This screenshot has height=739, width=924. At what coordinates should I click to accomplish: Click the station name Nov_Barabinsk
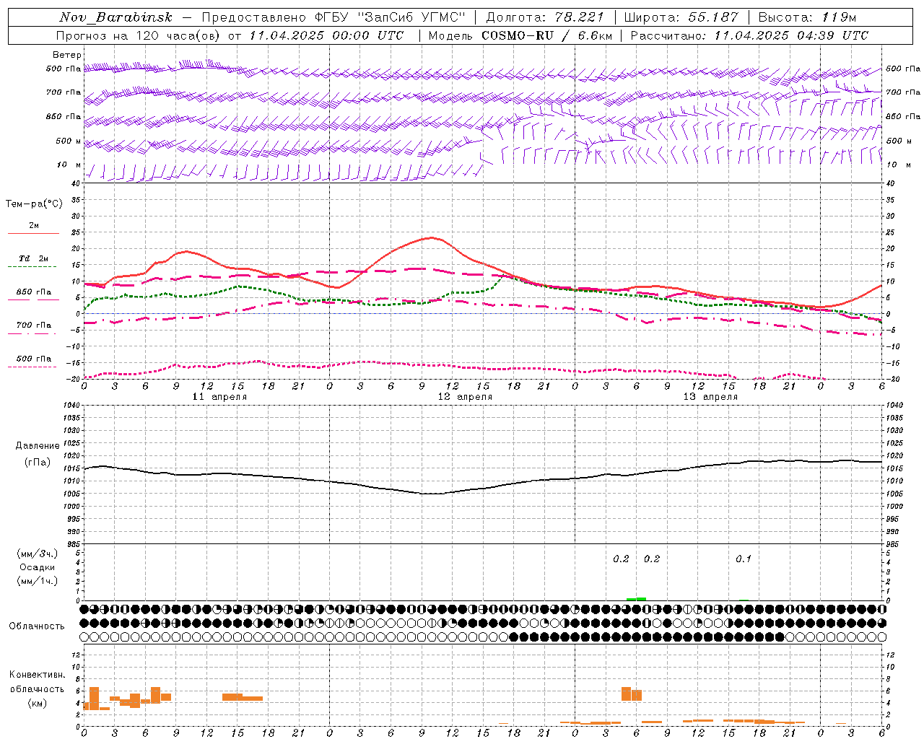(x=115, y=17)
